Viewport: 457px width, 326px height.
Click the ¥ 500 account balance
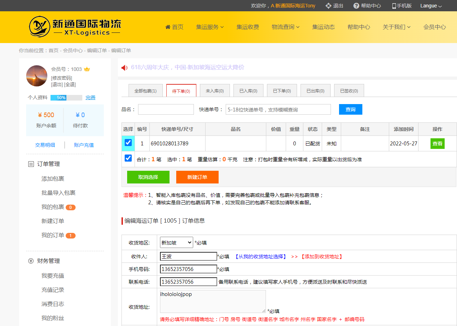(x=46, y=115)
